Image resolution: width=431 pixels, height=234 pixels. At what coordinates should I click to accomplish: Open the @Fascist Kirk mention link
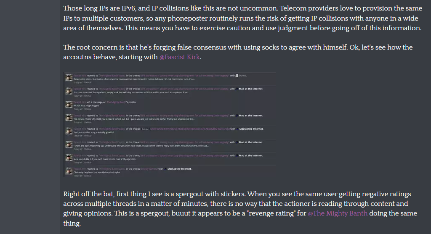(x=179, y=57)
